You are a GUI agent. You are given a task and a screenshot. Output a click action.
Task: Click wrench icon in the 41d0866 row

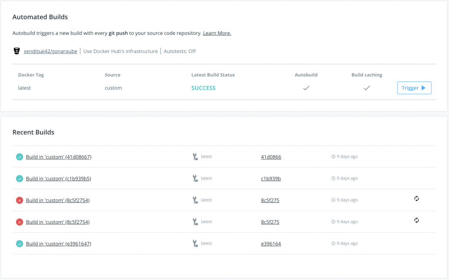pyautogui.click(x=195, y=156)
